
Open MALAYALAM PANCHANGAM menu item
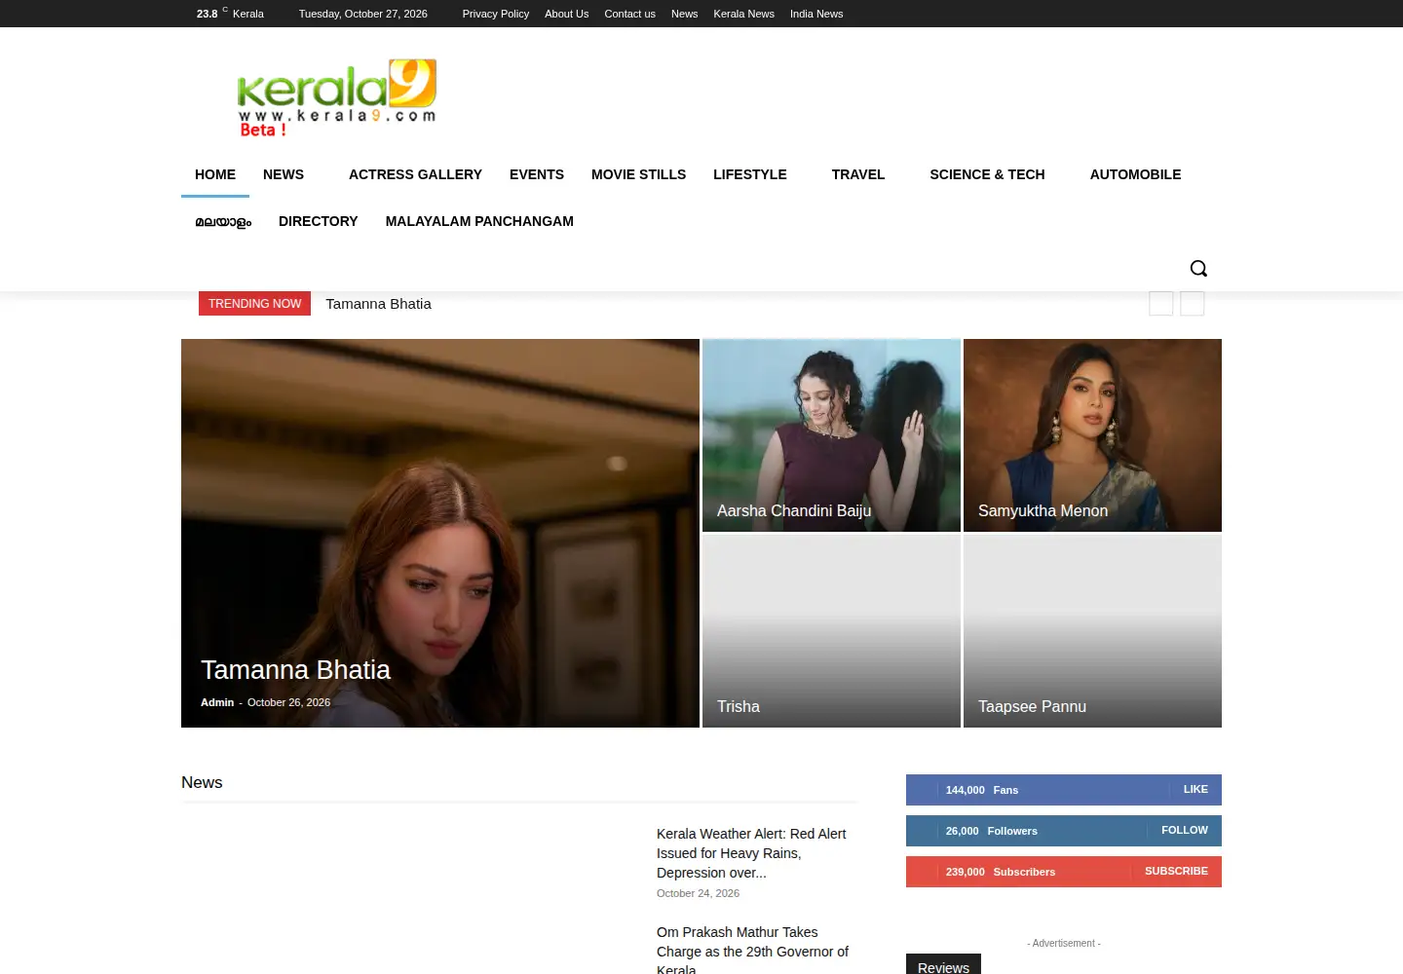point(479,221)
